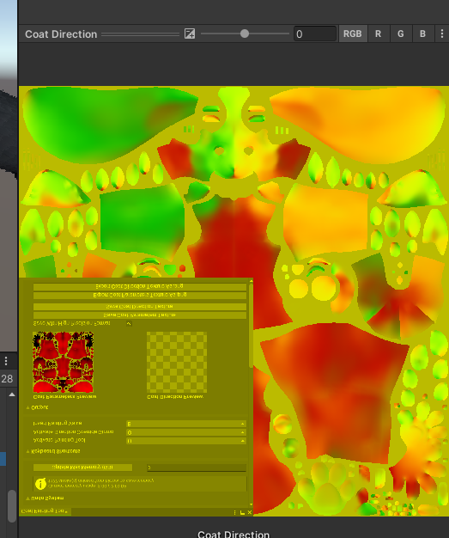This screenshot has height=538, width=449.
Task: Click the Coat Direction preview title
Action: point(61,34)
